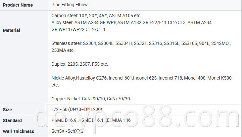The width and height of the screenshot is (242, 137).
Task: Click the Size row label
Action: point(7,110)
